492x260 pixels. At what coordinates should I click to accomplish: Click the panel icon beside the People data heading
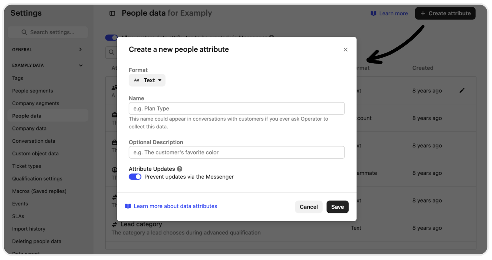tap(112, 13)
